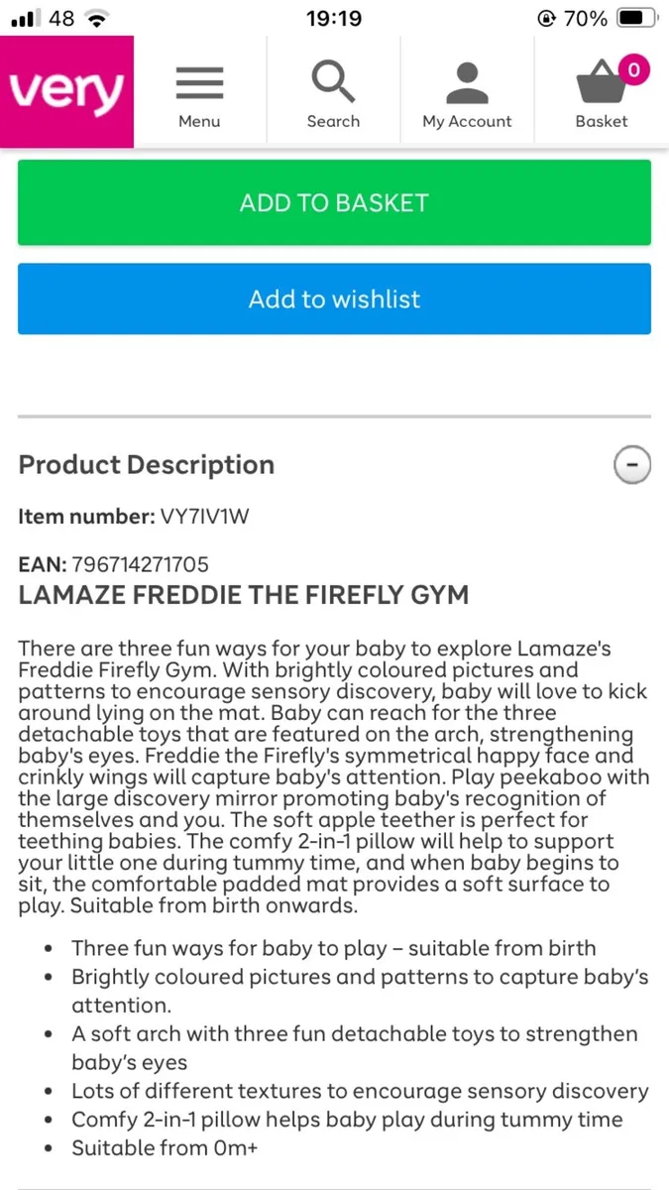The height and width of the screenshot is (1190, 669).
Task: Add item to basket with green button
Action: click(334, 202)
